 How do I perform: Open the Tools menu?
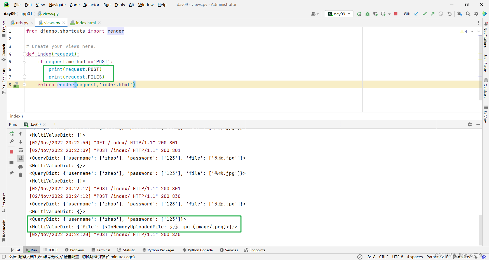[x=119, y=5]
